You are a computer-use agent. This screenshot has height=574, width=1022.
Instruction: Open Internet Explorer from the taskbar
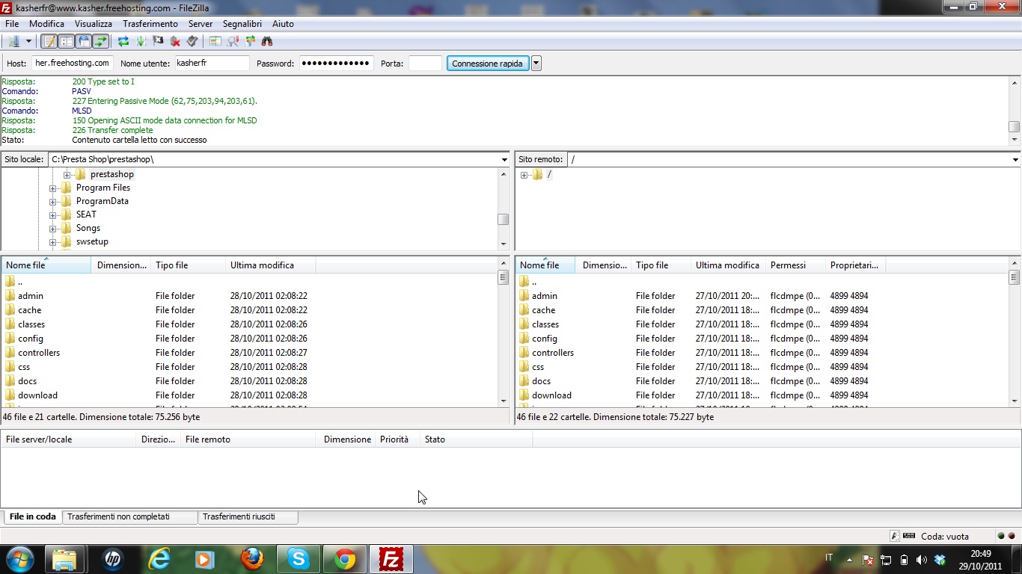click(x=159, y=559)
